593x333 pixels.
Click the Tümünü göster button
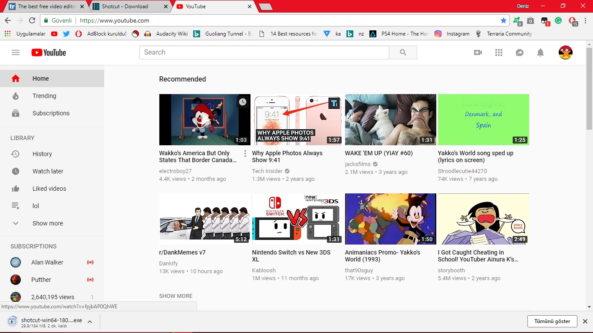pyautogui.click(x=552, y=321)
